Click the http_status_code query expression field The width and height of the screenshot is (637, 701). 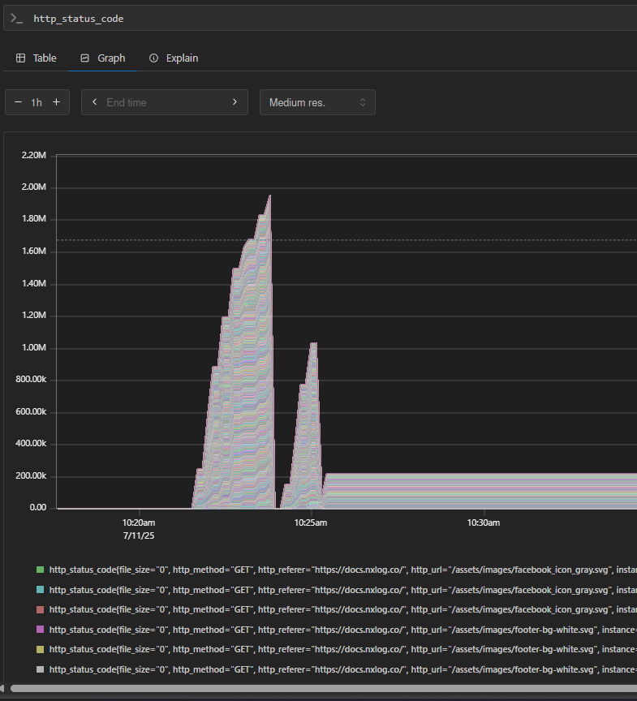(x=325, y=18)
